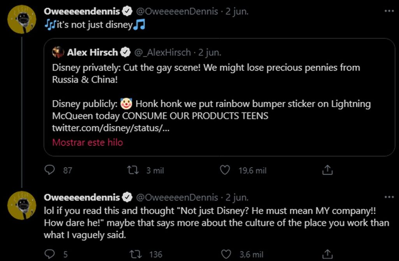Open Alex Hirsch's small profile picture

click(x=58, y=52)
